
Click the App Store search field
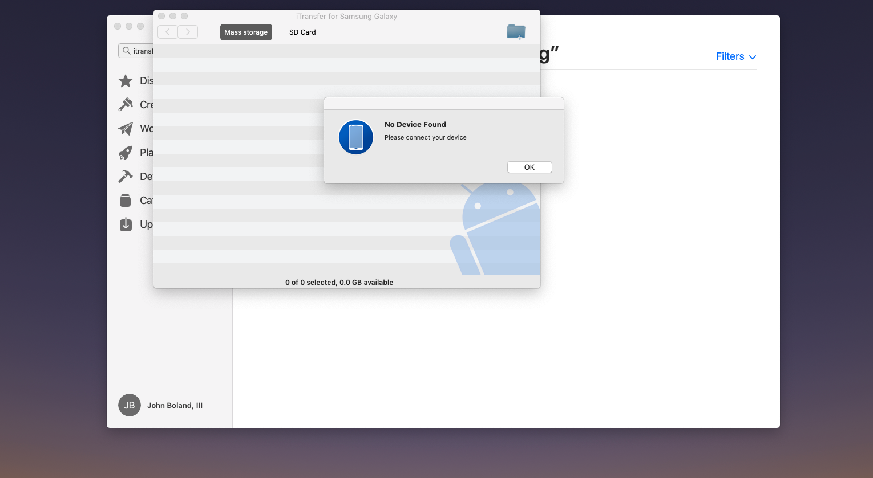(x=136, y=51)
